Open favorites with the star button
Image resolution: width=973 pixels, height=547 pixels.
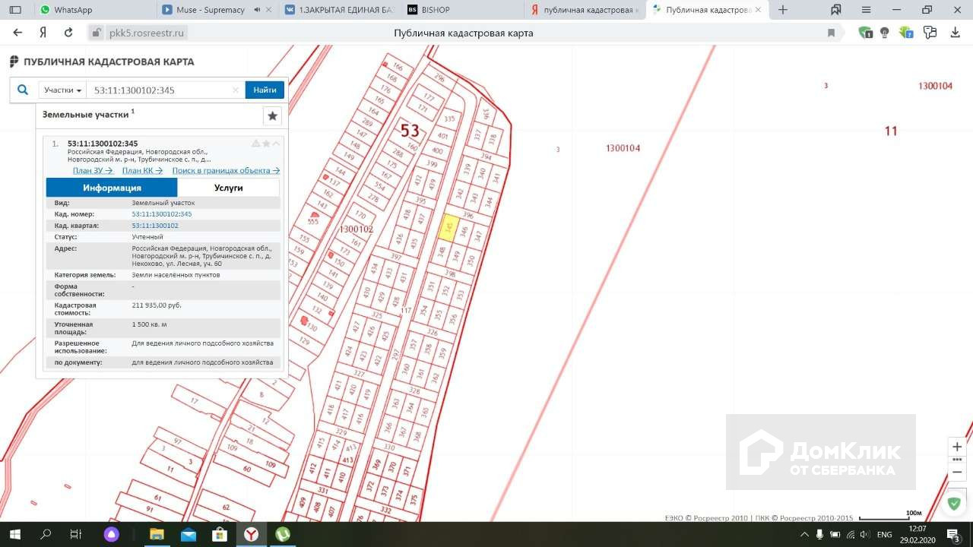[x=272, y=115]
